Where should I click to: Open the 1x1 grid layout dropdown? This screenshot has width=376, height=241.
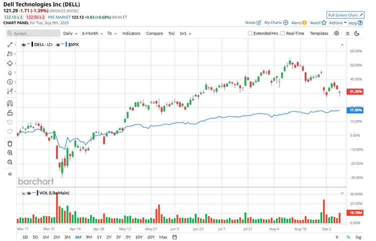[185, 33]
